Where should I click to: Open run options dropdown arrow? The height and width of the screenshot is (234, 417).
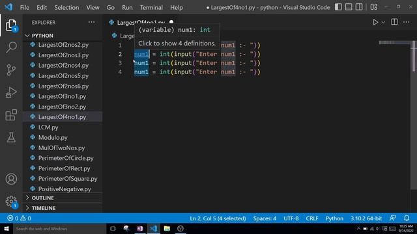tap(383, 23)
